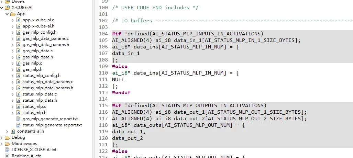
Task: Click line number 109 beside #else
Action: (103, 66)
